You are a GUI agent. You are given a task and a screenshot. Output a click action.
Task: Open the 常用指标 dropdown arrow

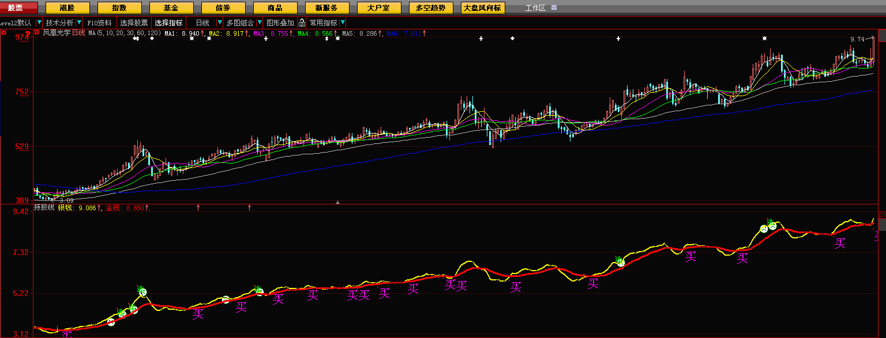pyautogui.click(x=343, y=23)
